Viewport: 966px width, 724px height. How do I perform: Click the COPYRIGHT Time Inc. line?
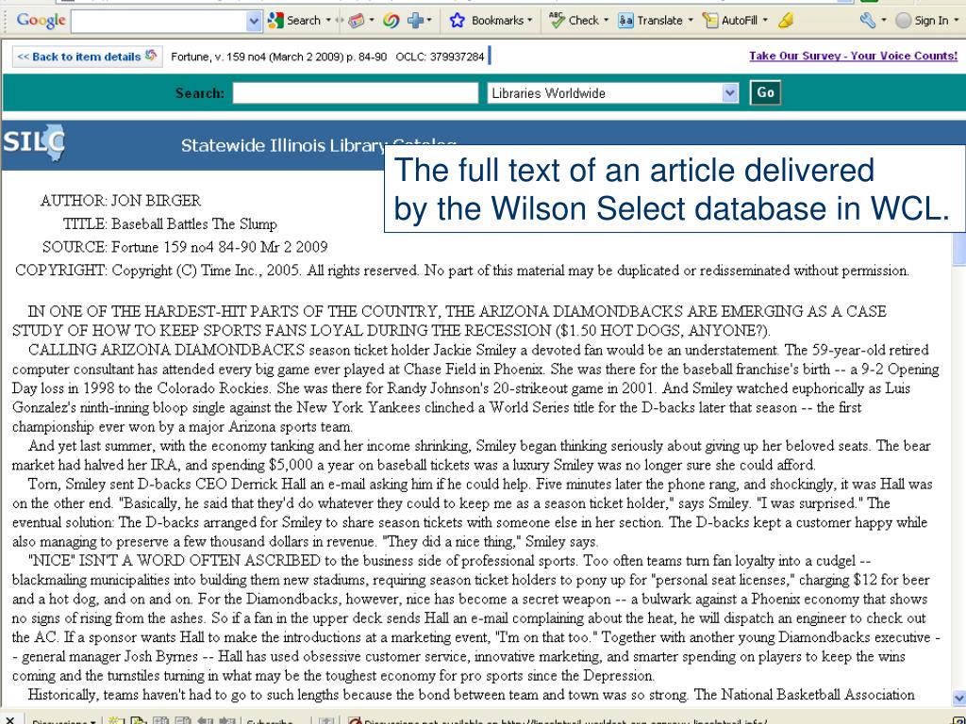click(462, 271)
